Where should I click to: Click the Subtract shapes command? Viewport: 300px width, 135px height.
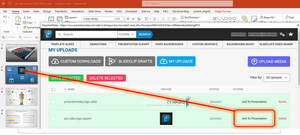pos(25,37)
